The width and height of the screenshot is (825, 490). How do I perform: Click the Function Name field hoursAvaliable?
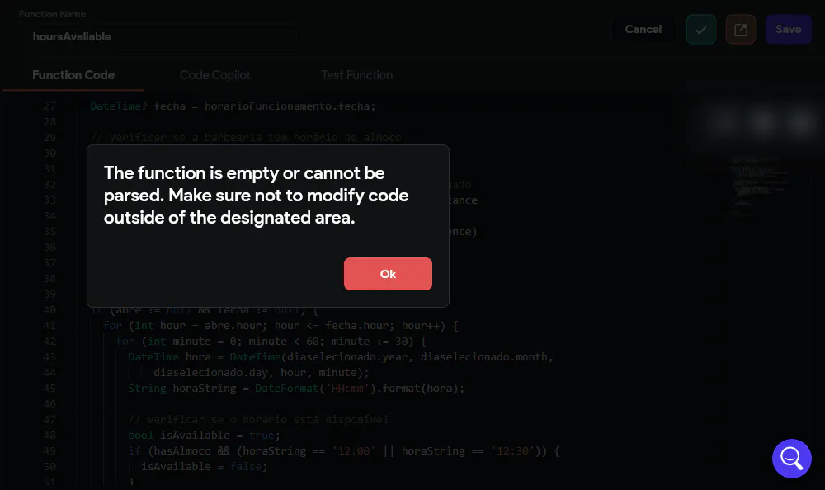(x=158, y=37)
